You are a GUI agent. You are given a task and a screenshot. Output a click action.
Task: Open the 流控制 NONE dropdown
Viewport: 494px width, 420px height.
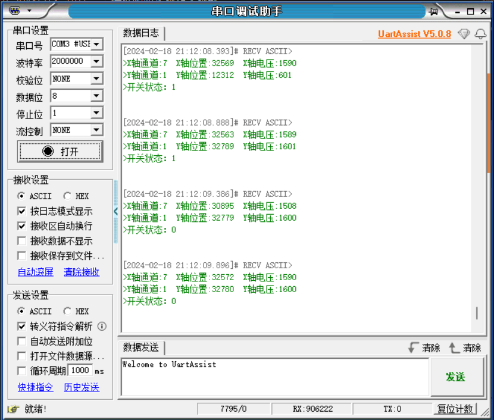point(97,130)
